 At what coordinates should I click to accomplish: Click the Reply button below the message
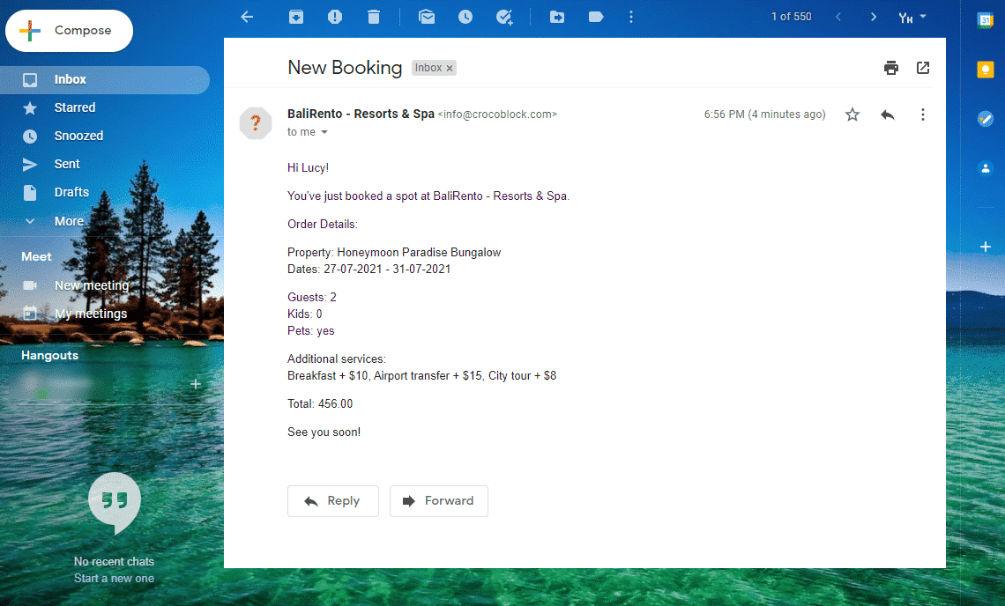[333, 501]
